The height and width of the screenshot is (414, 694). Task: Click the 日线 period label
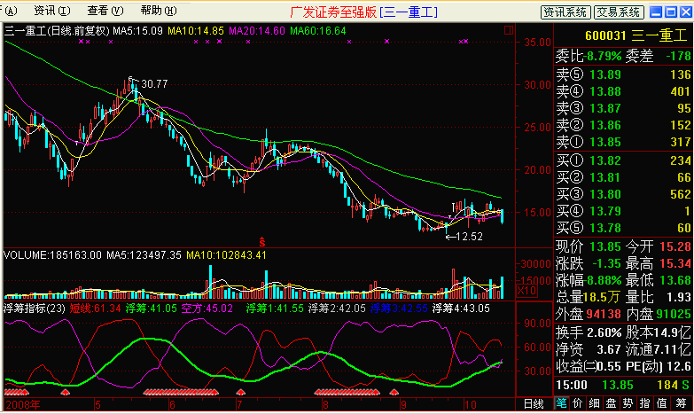click(x=534, y=404)
